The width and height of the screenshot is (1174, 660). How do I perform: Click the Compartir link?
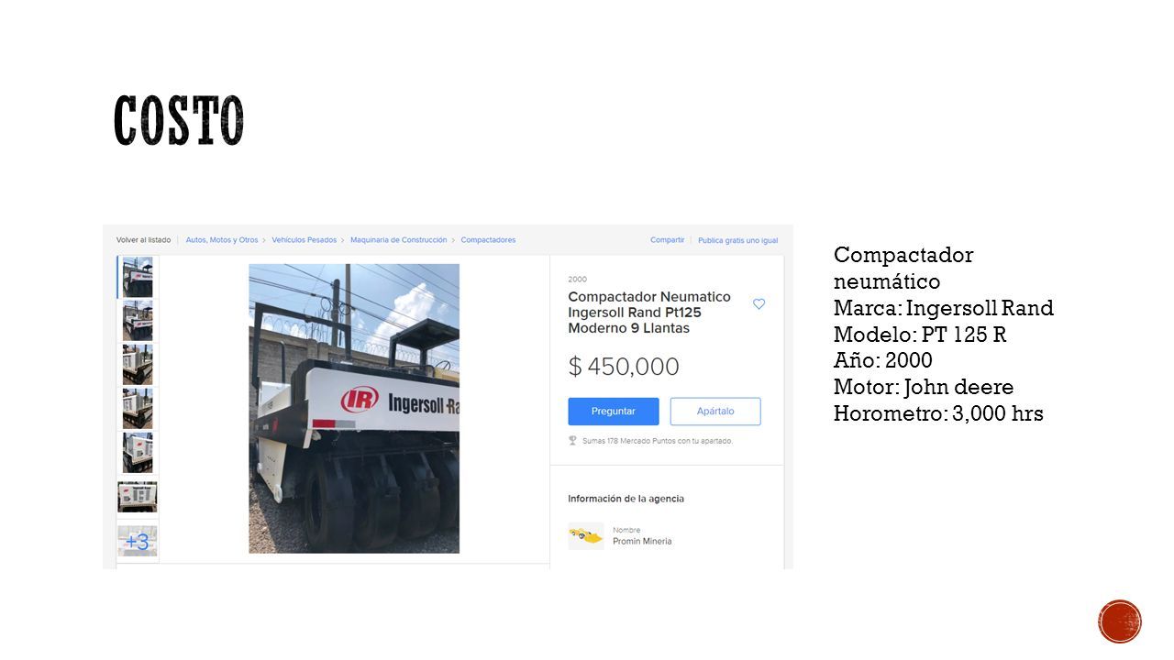pyautogui.click(x=668, y=240)
